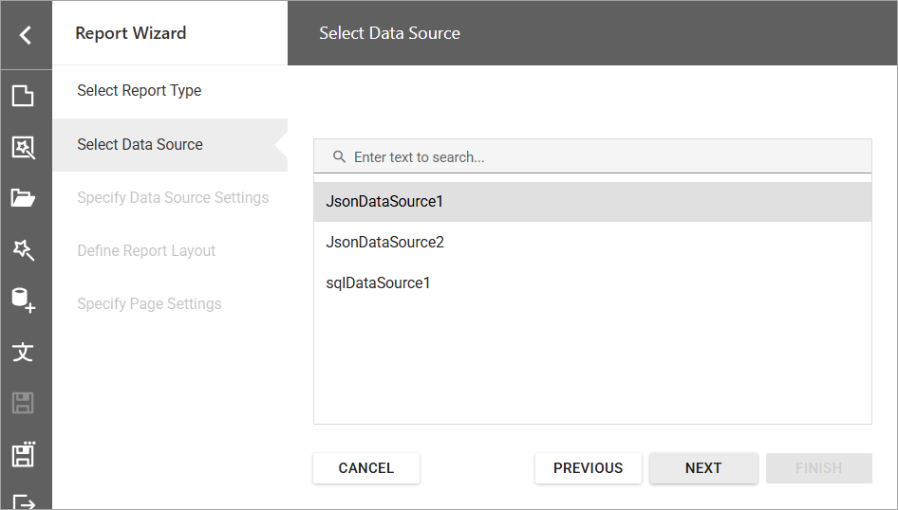Click the search magnifier icon
The height and width of the screenshot is (510, 898).
tap(339, 156)
